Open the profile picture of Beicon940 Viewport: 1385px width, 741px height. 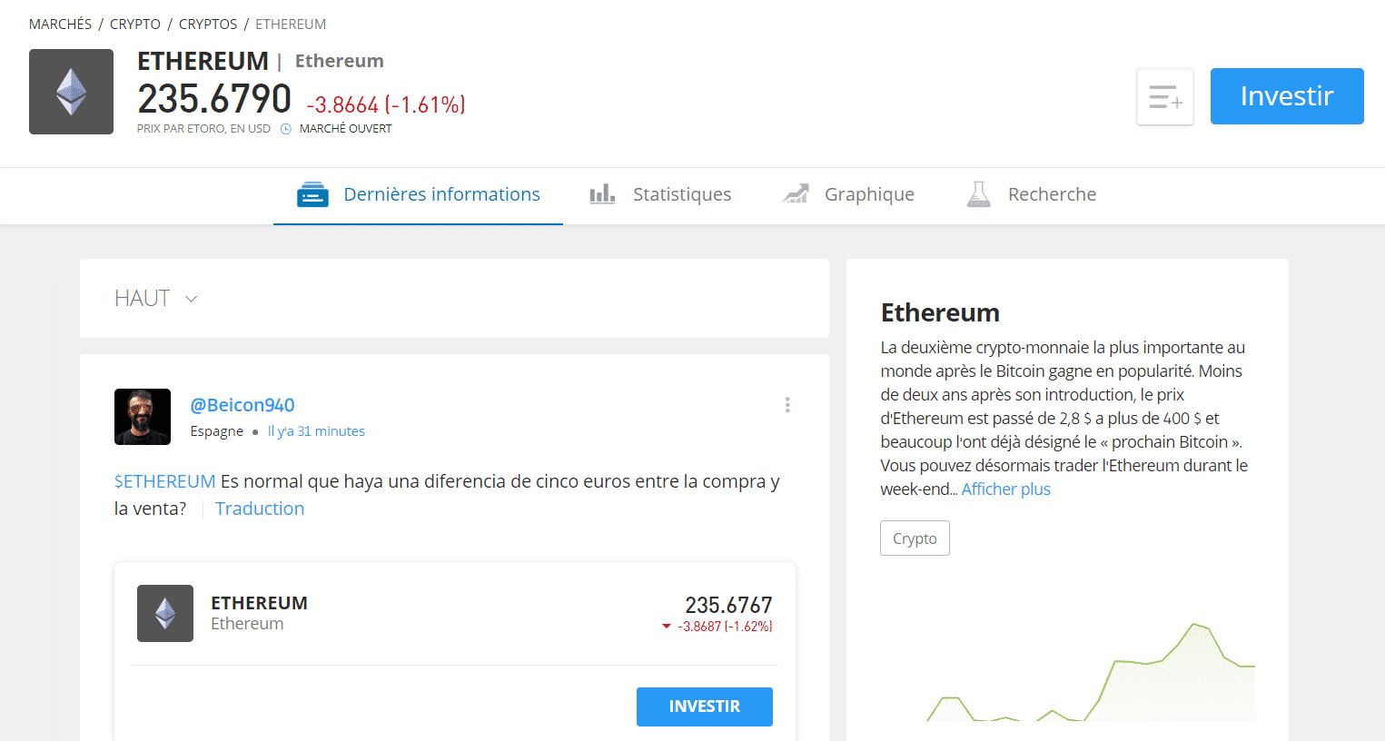(143, 417)
